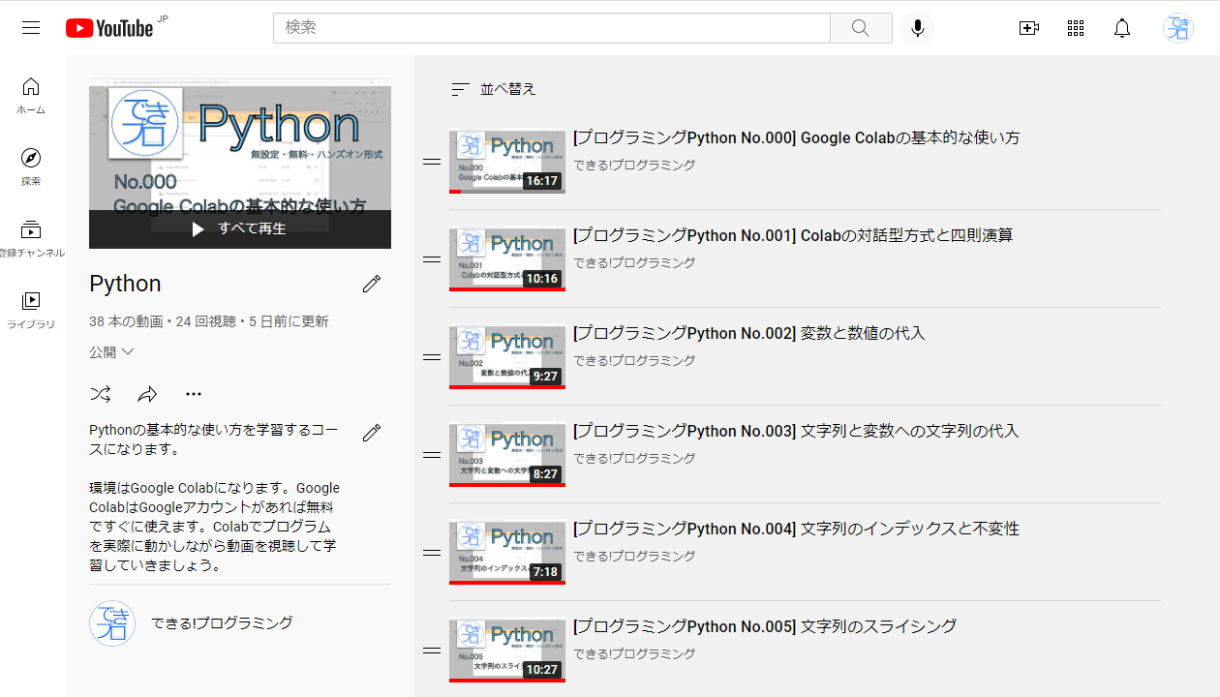The height and width of the screenshot is (697, 1220).
Task: Go to the YouTube logo home
Action: click(109, 28)
